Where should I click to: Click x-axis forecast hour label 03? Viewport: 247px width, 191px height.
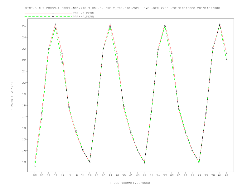click(x=41, y=175)
